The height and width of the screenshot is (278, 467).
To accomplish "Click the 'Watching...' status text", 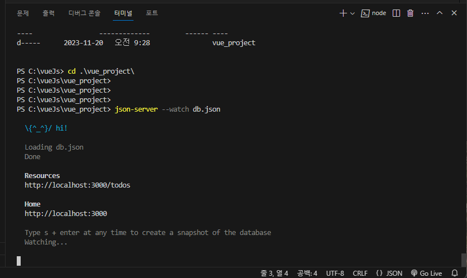I will click(x=46, y=242).
